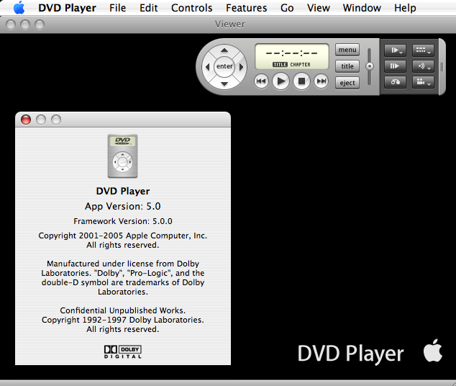Close the About DVD Player window
The height and width of the screenshot is (386, 456).
26,120
